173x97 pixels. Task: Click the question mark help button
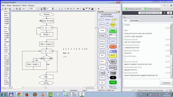(164, 13)
